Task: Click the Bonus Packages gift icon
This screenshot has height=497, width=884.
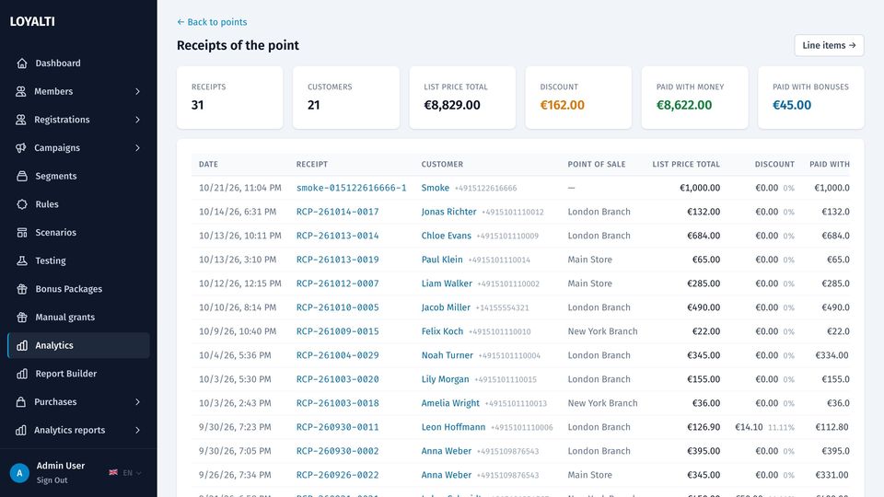Action: [x=22, y=288]
